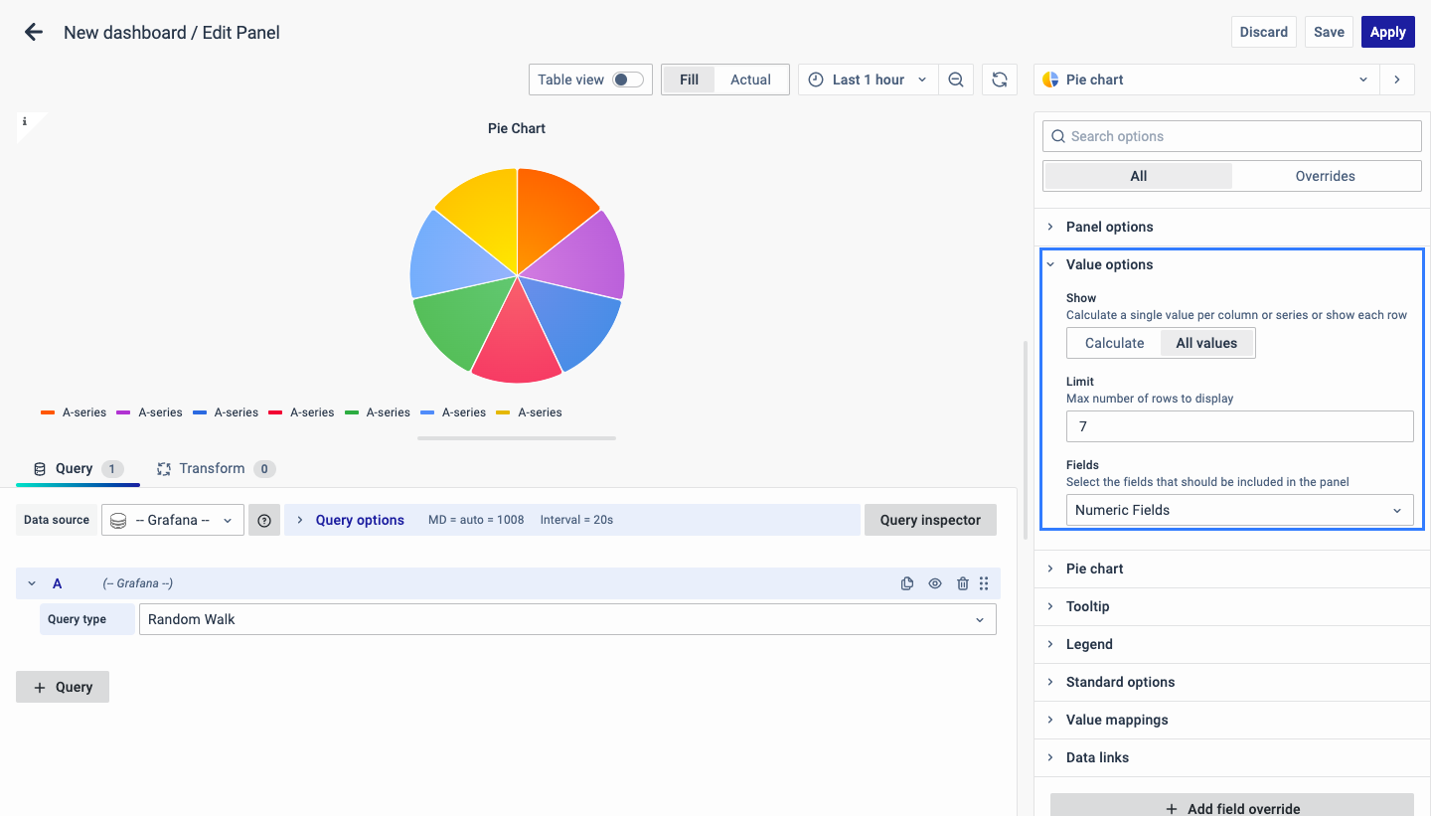Click the back arrow to exit panel editor

[x=34, y=32]
